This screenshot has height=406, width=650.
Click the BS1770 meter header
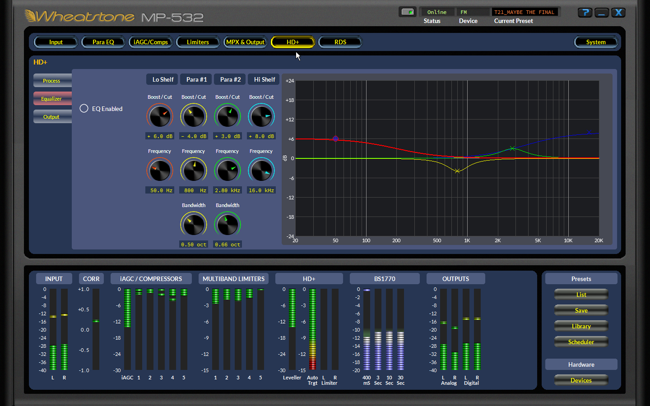pyautogui.click(x=385, y=279)
